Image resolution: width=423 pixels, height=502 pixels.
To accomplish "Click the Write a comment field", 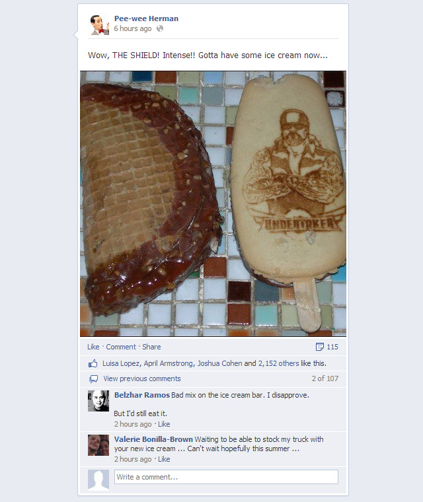I will click(x=226, y=477).
